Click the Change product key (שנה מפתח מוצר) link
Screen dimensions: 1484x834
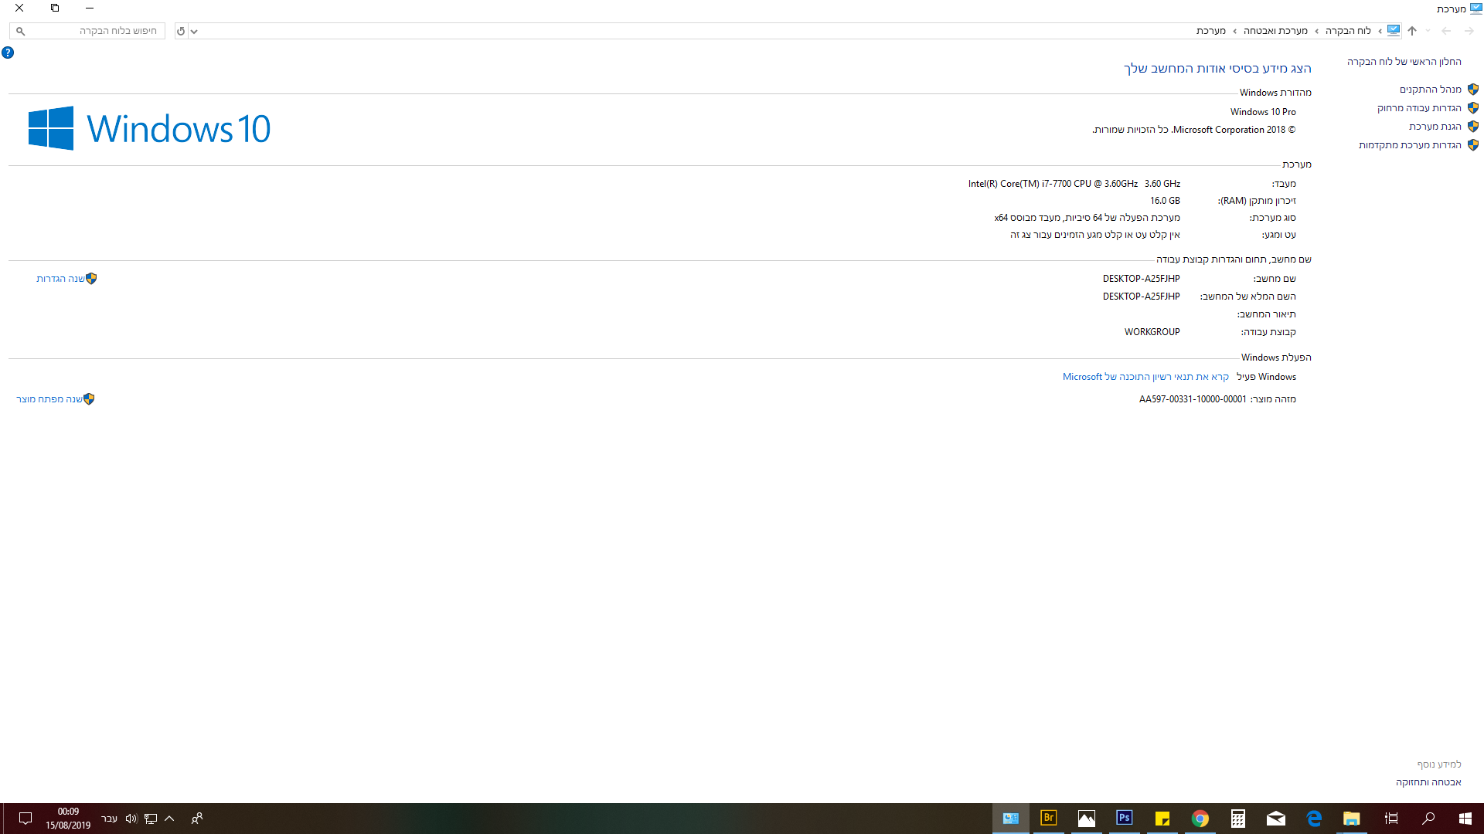(x=49, y=399)
